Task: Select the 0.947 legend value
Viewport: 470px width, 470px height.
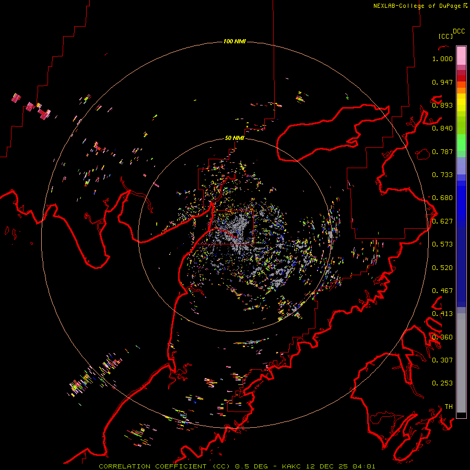Action: coord(442,82)
